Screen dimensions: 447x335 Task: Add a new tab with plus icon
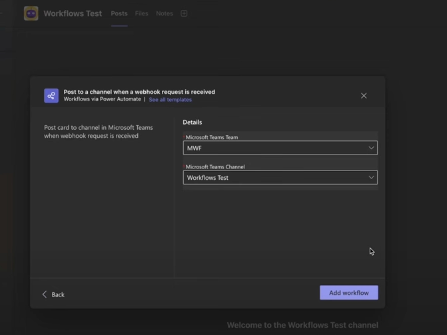[184, 14]
